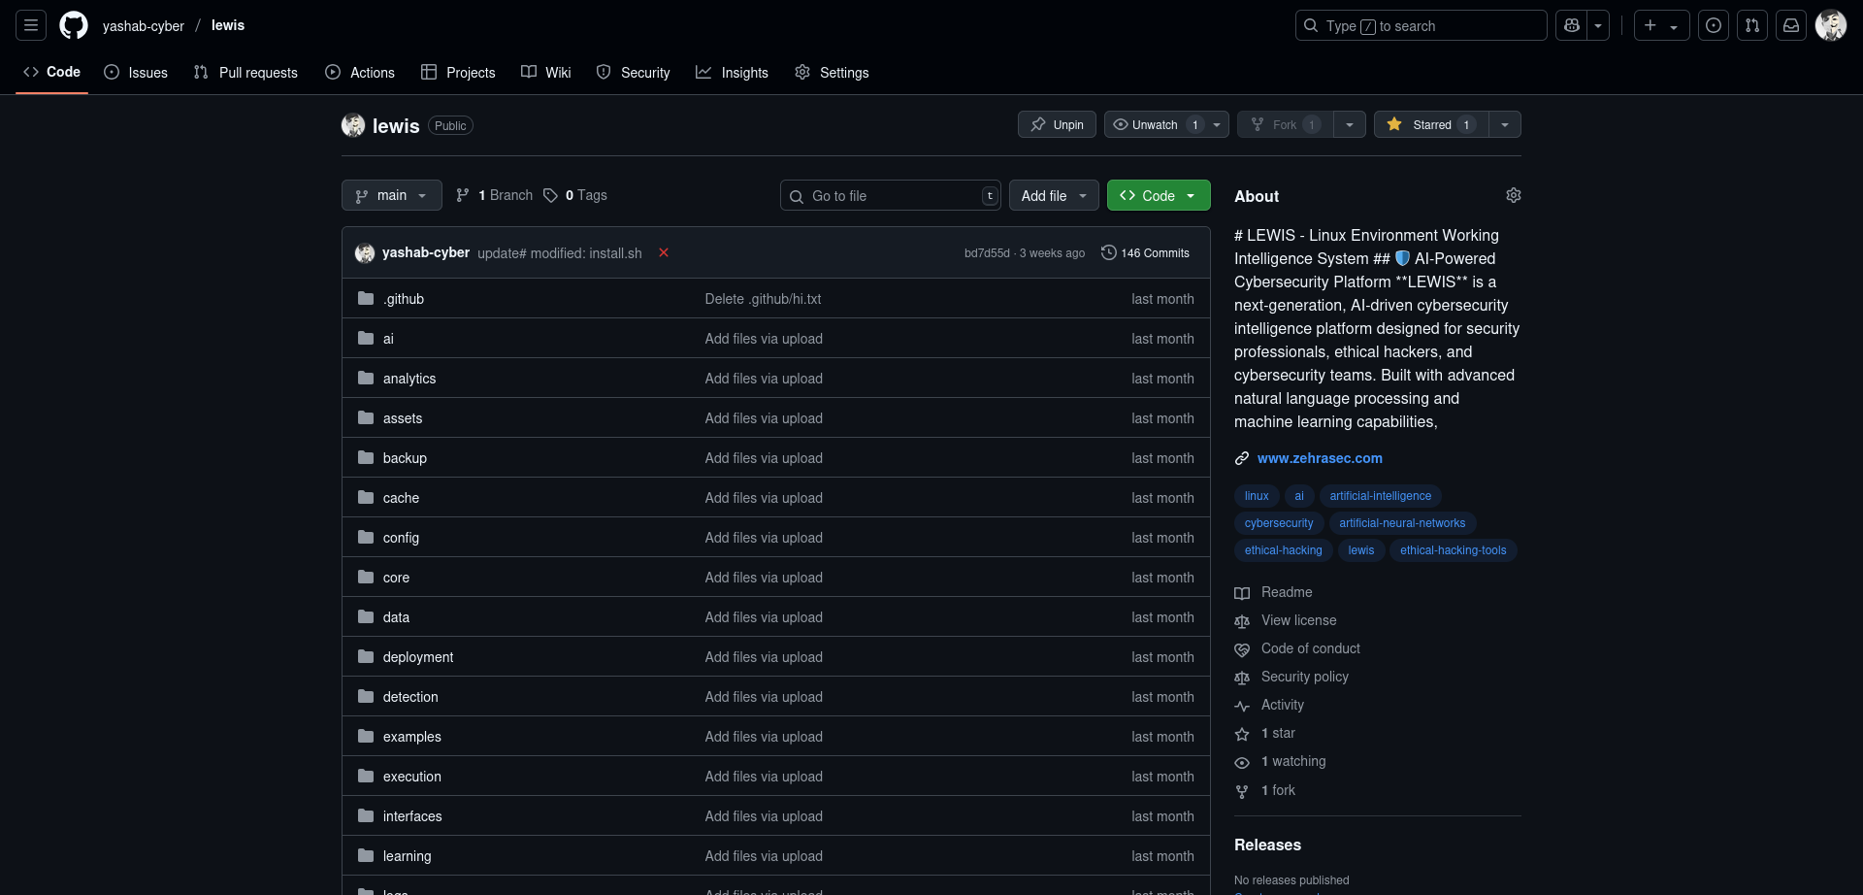This screenshot has width=1863, height=895.
Task: Toggle the Unwatch button
Action: (x=1155, y=124)
